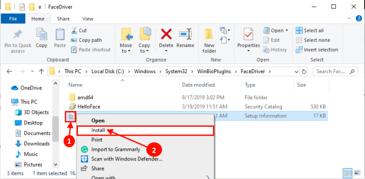
Task: Select This PC in the navigation pane
Action: pos(24,102)
